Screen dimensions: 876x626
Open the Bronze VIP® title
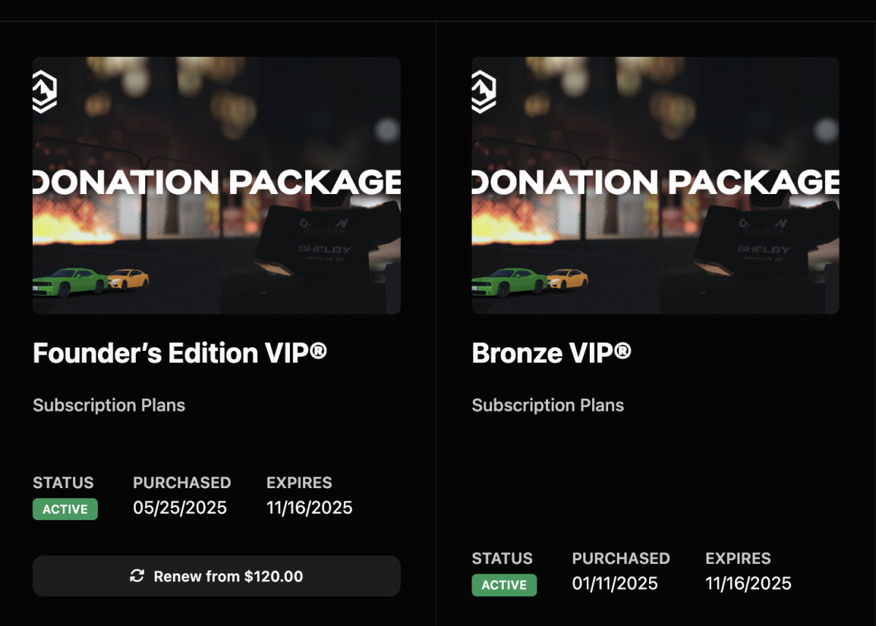click(x=551, y=354)
